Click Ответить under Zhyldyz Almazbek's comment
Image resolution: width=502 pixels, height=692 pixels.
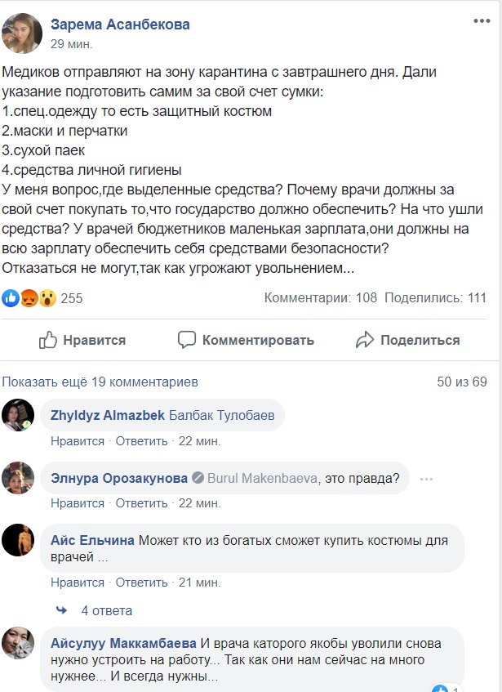pyautogui.click(x=141, y=441)
